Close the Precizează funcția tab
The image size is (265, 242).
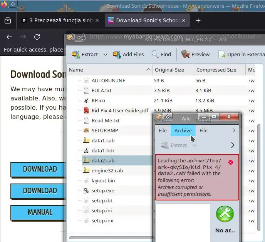point(97,21)
